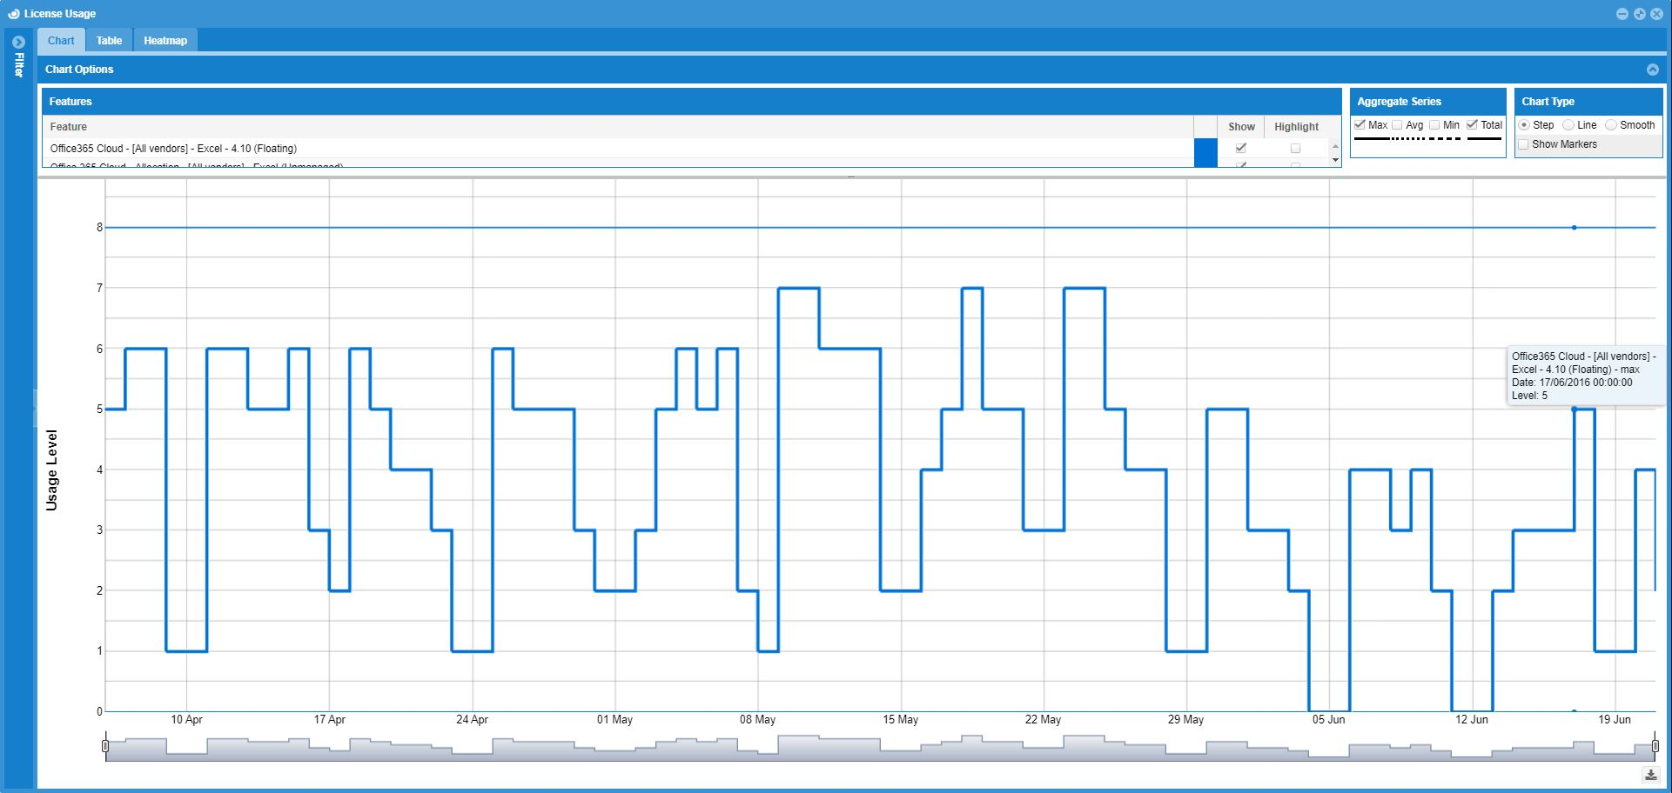1672x793 pixels.
Task: Maximize the License Usage panel
Action: pos(1639,14)
